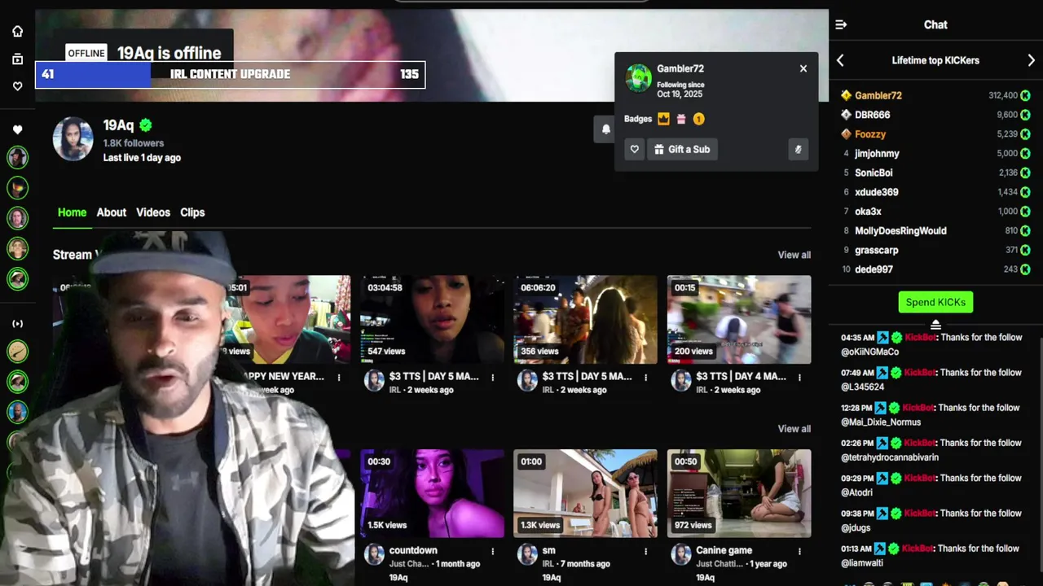The height and width of the screenshot is (586, 1043).
Task: Go to previous leaderboard with left arrow
Action: coord(840,60)
